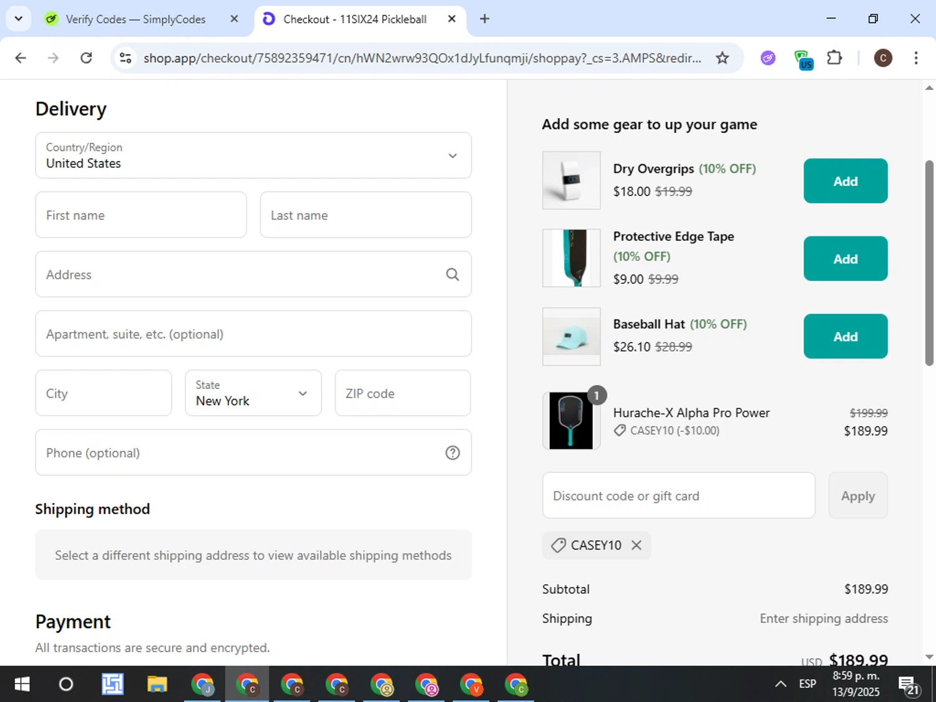Open the green US extension icon

[x=803, y=59]
